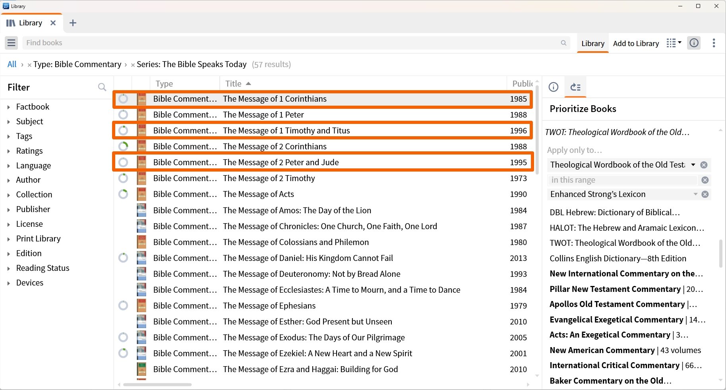Click reading progress circle for Exodus
Screen dimensions: 726x390
click(123, 337)
